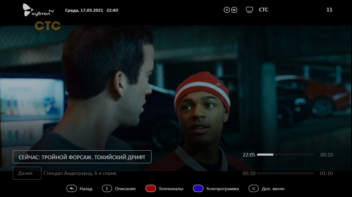Click the red Телеканалы button

click(x=151, y=189)
